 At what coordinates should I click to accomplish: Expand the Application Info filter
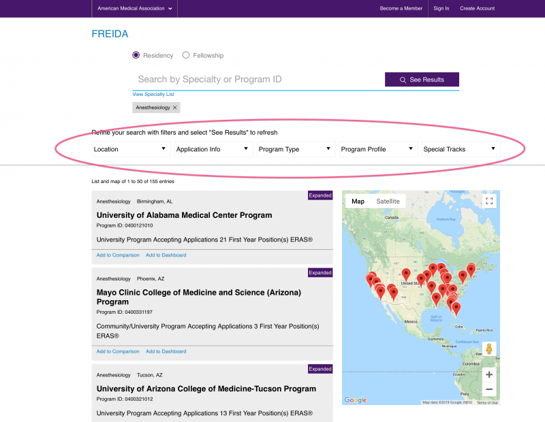[213, 149]
